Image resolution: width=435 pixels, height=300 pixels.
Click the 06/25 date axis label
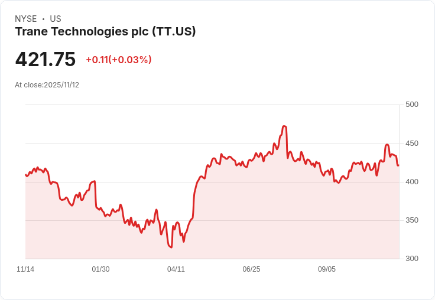coord(251,269)
